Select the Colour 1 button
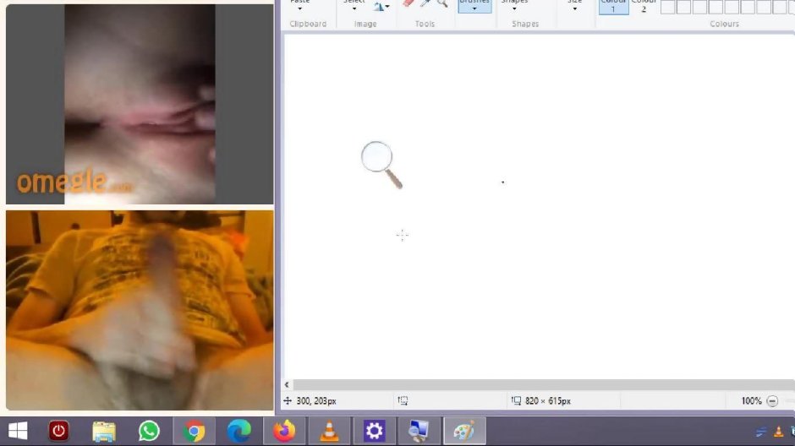The height and width of the screenshot is (446, 795). point(614,5)
